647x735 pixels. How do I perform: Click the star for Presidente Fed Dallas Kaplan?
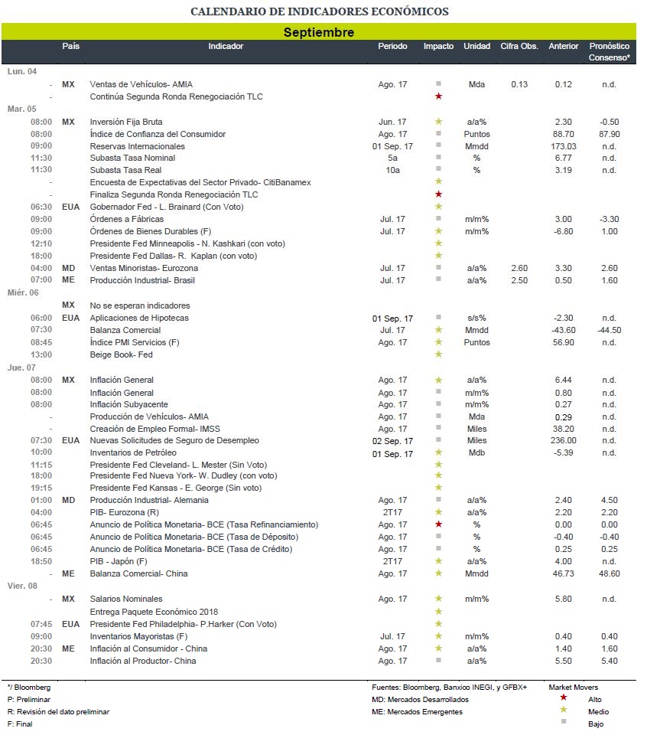[438, 256]
